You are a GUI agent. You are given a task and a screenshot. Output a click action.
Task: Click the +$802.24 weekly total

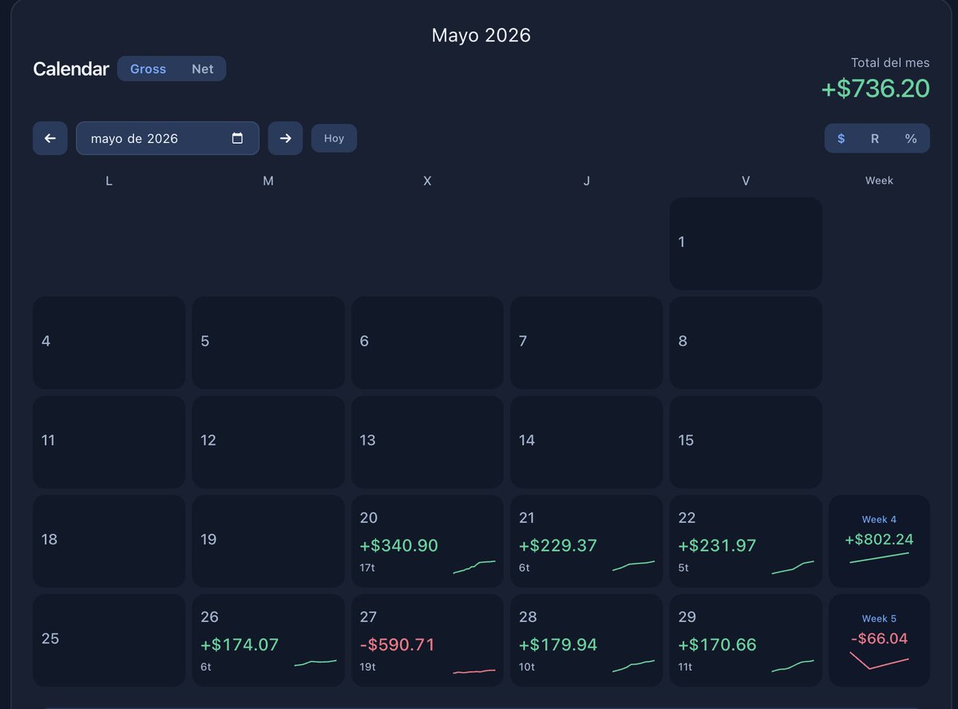[879, 540]
